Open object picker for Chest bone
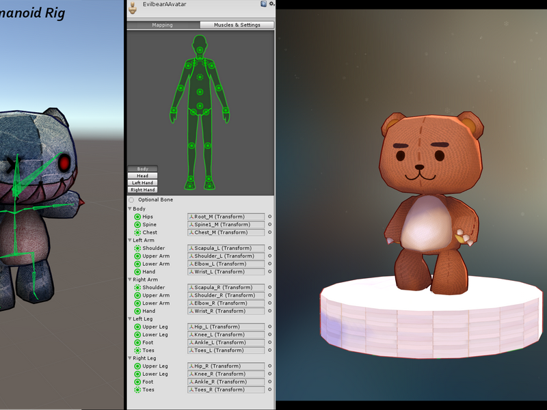This screenshot has width=547, height=410. coord(269,232)
